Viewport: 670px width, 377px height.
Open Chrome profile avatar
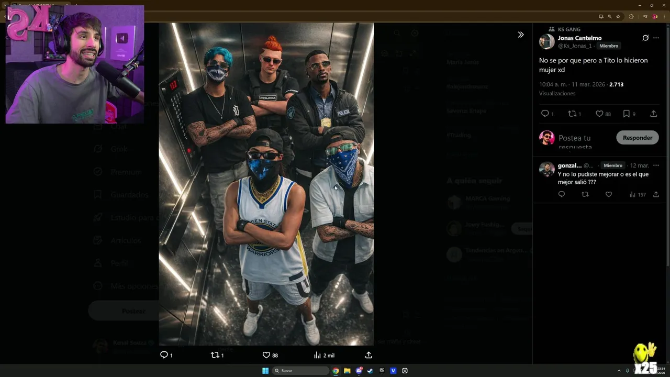(x=654, y=16)
